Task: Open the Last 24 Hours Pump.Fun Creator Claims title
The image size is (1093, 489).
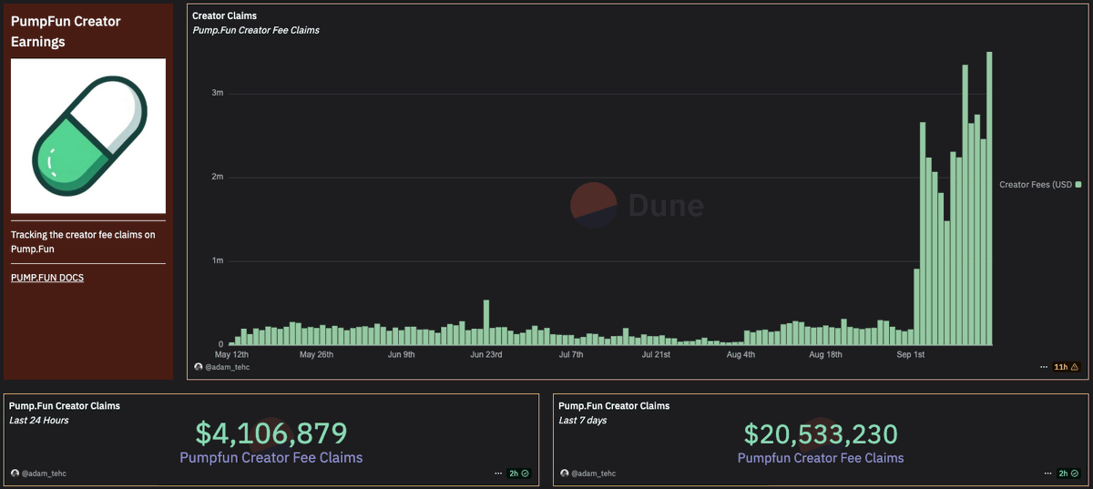Action: pyautogui.click(x=65, y=406)
